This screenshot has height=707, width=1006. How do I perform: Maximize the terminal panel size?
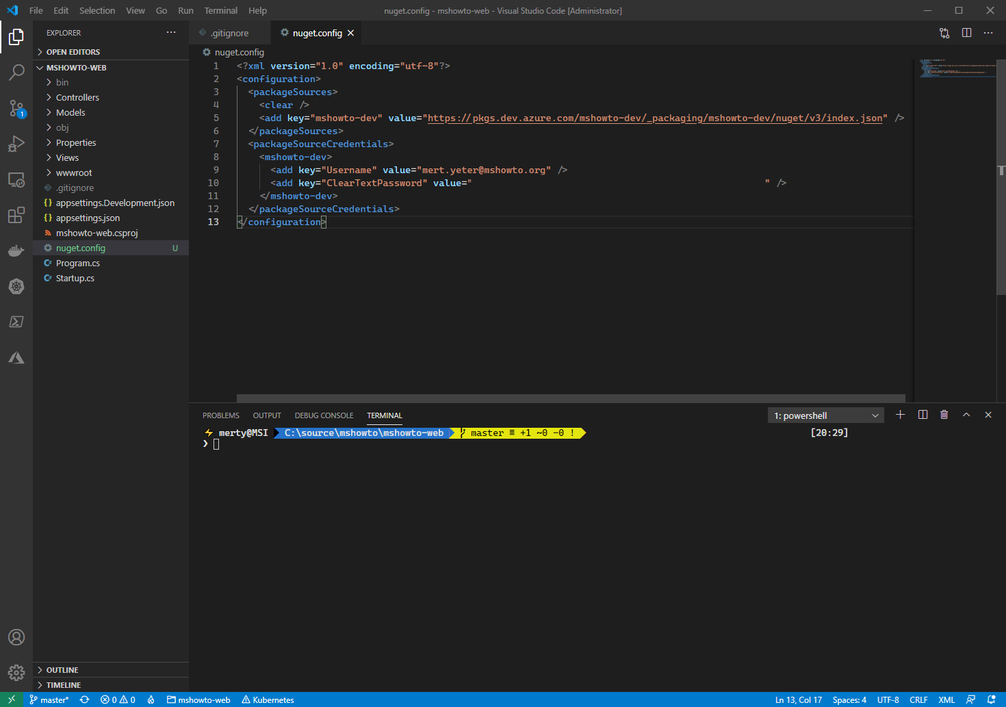click(x=966, y=415)
